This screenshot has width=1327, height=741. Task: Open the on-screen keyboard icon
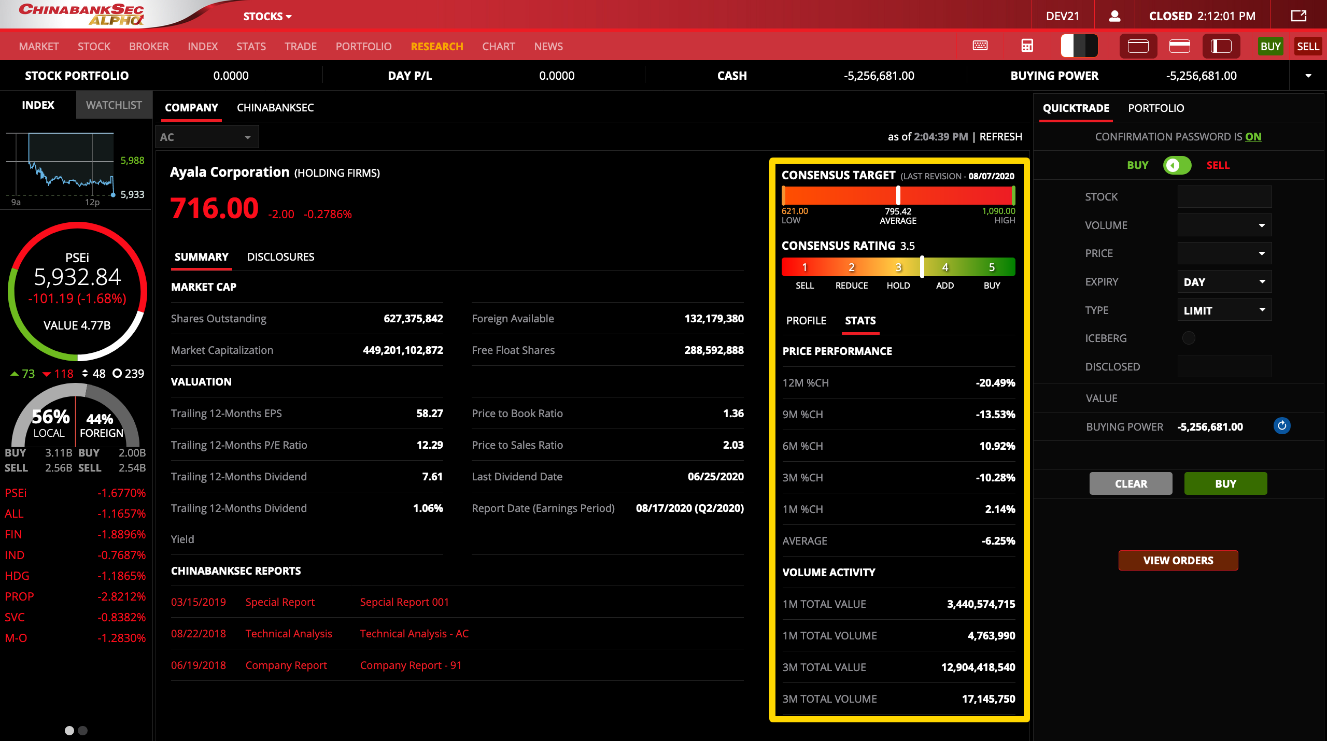(980, 46)
